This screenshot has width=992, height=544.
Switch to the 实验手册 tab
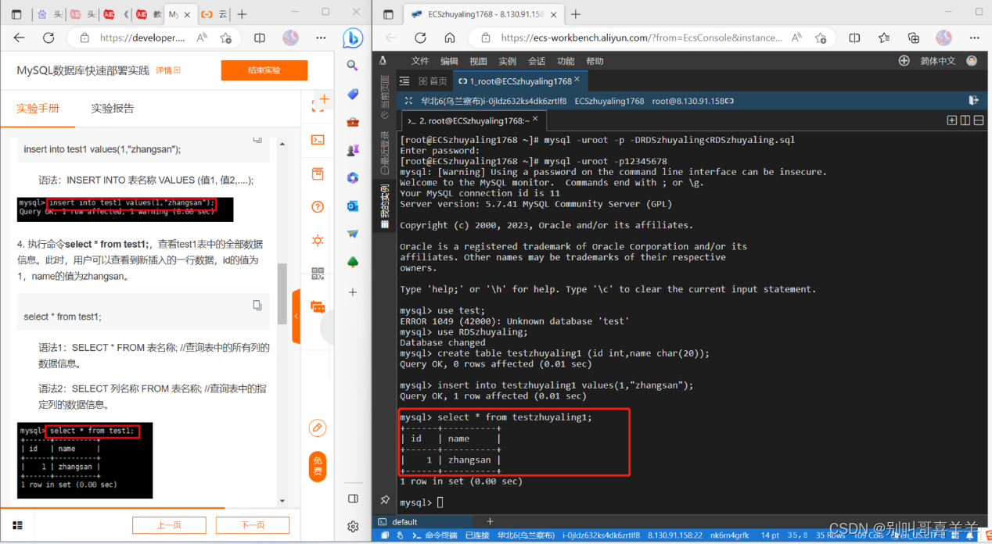38,109
